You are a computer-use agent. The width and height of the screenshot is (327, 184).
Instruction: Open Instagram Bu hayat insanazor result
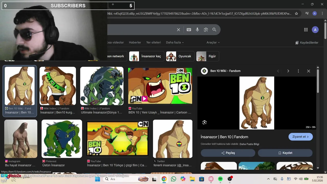(21, 139)
